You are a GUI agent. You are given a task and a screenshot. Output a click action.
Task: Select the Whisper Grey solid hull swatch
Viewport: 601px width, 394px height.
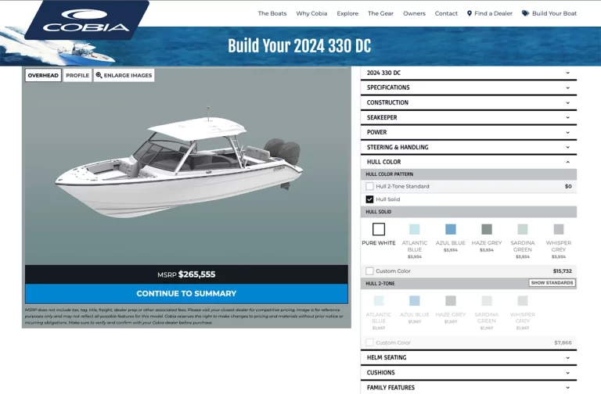click(559, 229)
